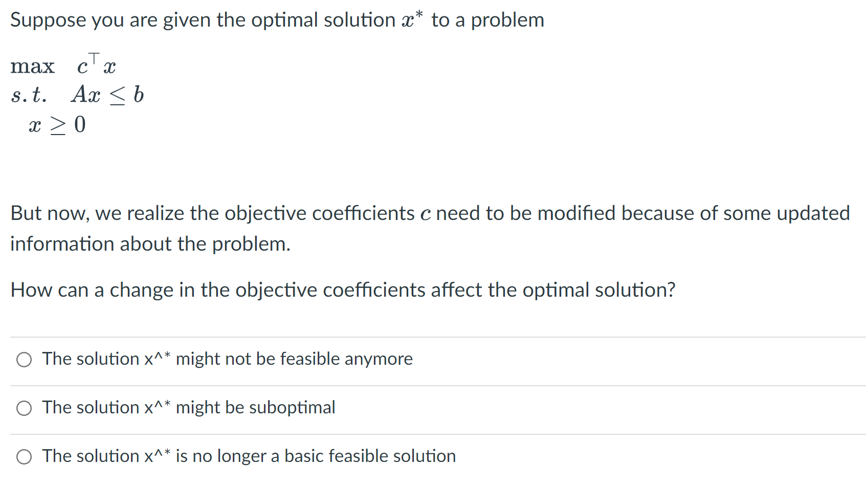The image size is (866, 487).
Task: Click the second answer choice text
Action: (189, 408)
